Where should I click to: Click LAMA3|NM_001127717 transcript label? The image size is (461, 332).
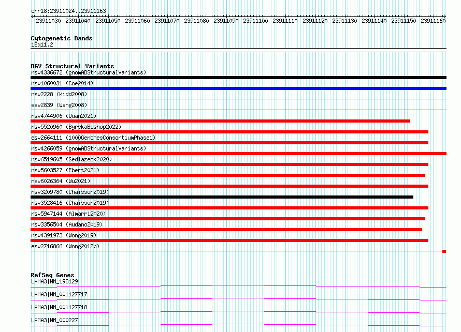59,294
